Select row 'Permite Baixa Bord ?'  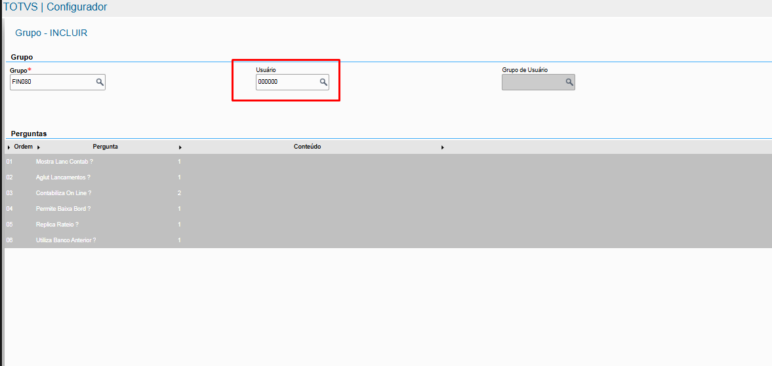tap(388, 209)
